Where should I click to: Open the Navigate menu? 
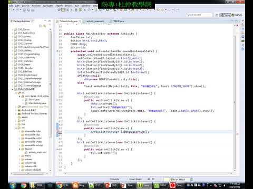point(48,6)
